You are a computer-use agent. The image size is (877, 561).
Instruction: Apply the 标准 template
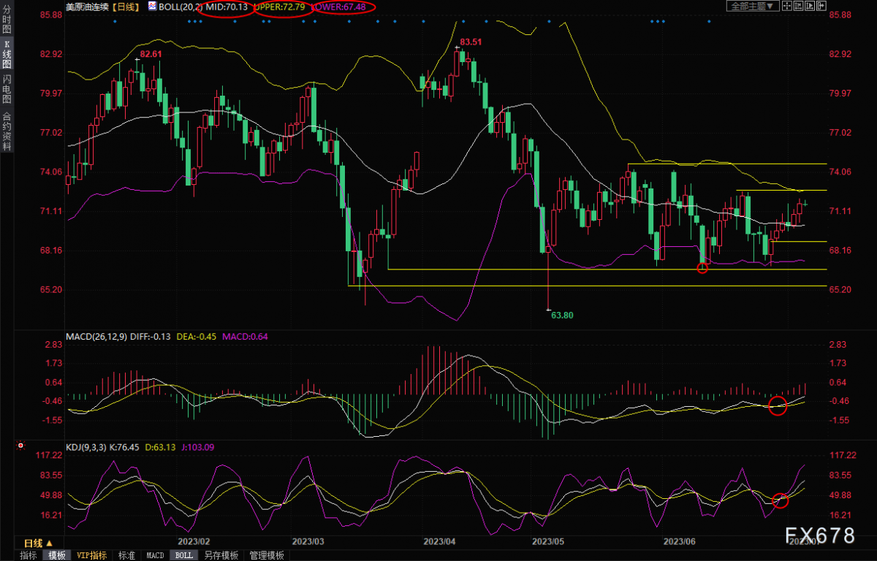[126, 555]
